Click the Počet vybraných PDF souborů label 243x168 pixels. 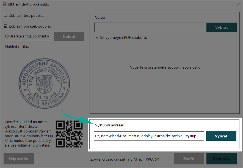(121, 37)
